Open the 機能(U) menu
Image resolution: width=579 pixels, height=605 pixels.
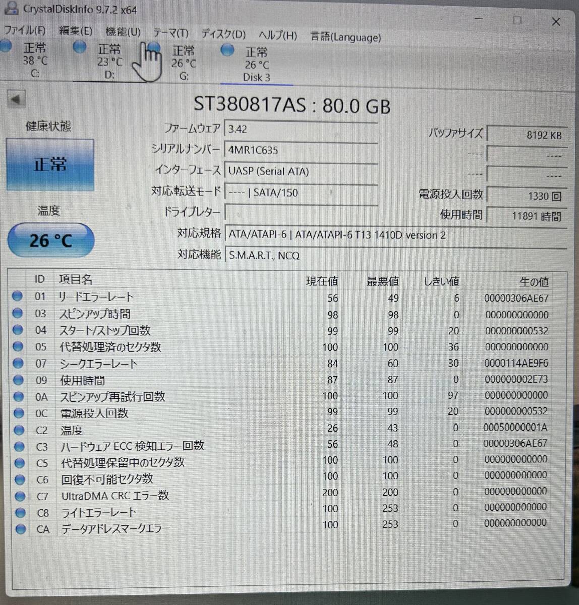pyautogui.click(x=123, y=32)
